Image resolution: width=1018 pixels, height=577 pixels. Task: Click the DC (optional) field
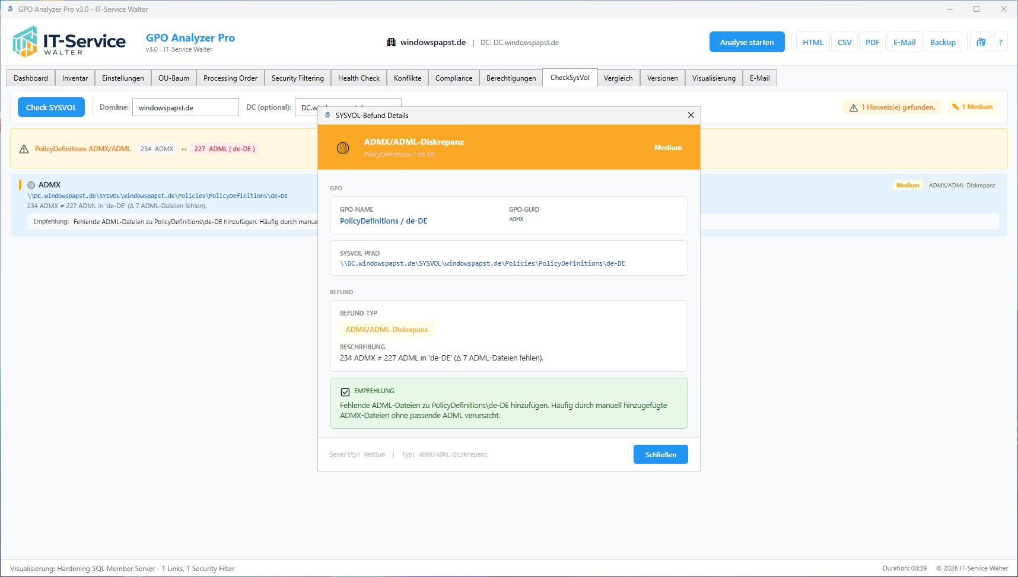pos(306,107)
